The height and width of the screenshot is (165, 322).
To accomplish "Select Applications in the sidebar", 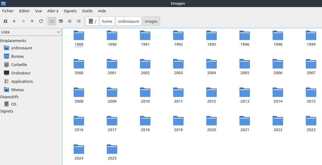I will (x=22, y=81).
